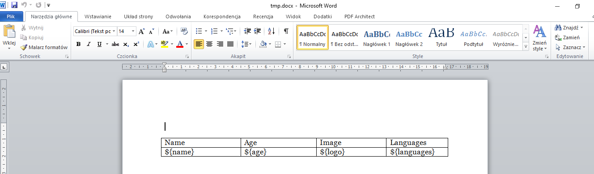
Task: Toggle show paragraph marks pilcrow
Action: pos(286,32)
